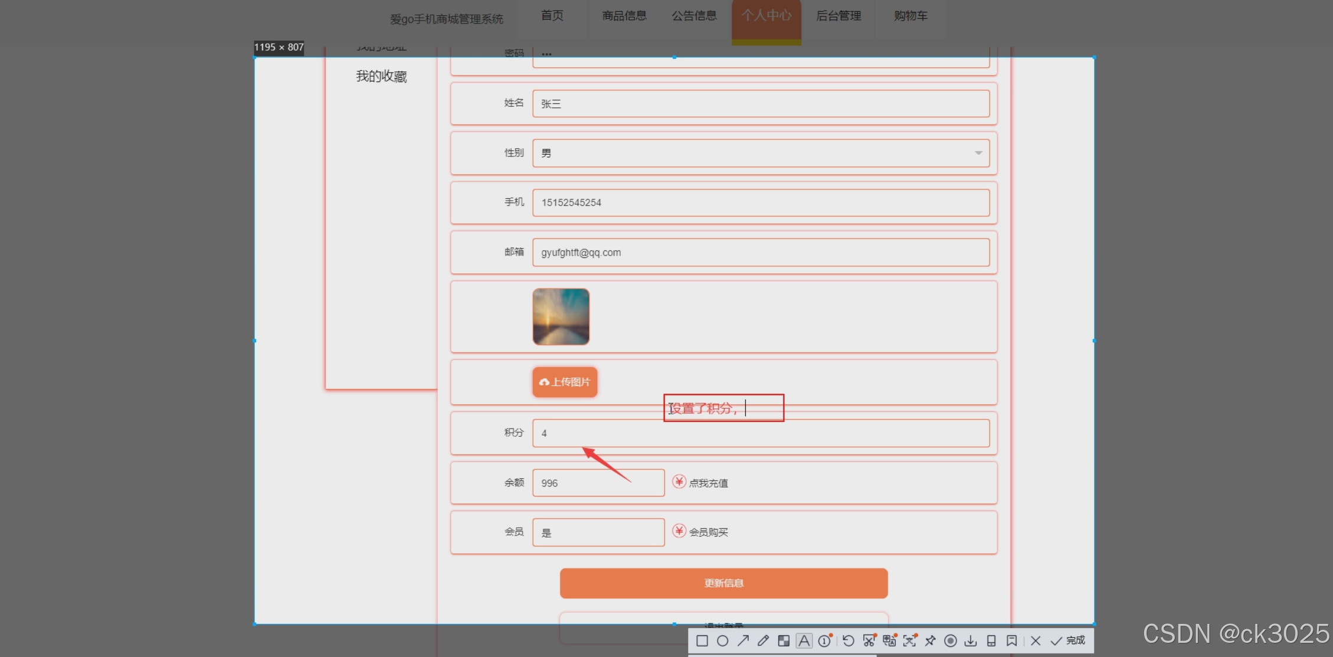1333x657 pixels.
Task: Open the 性别 gender dropdown
Action: tap(761, 153)
